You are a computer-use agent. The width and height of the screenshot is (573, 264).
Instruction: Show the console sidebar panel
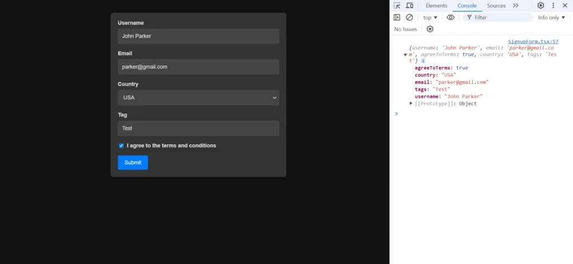(397, 17)
